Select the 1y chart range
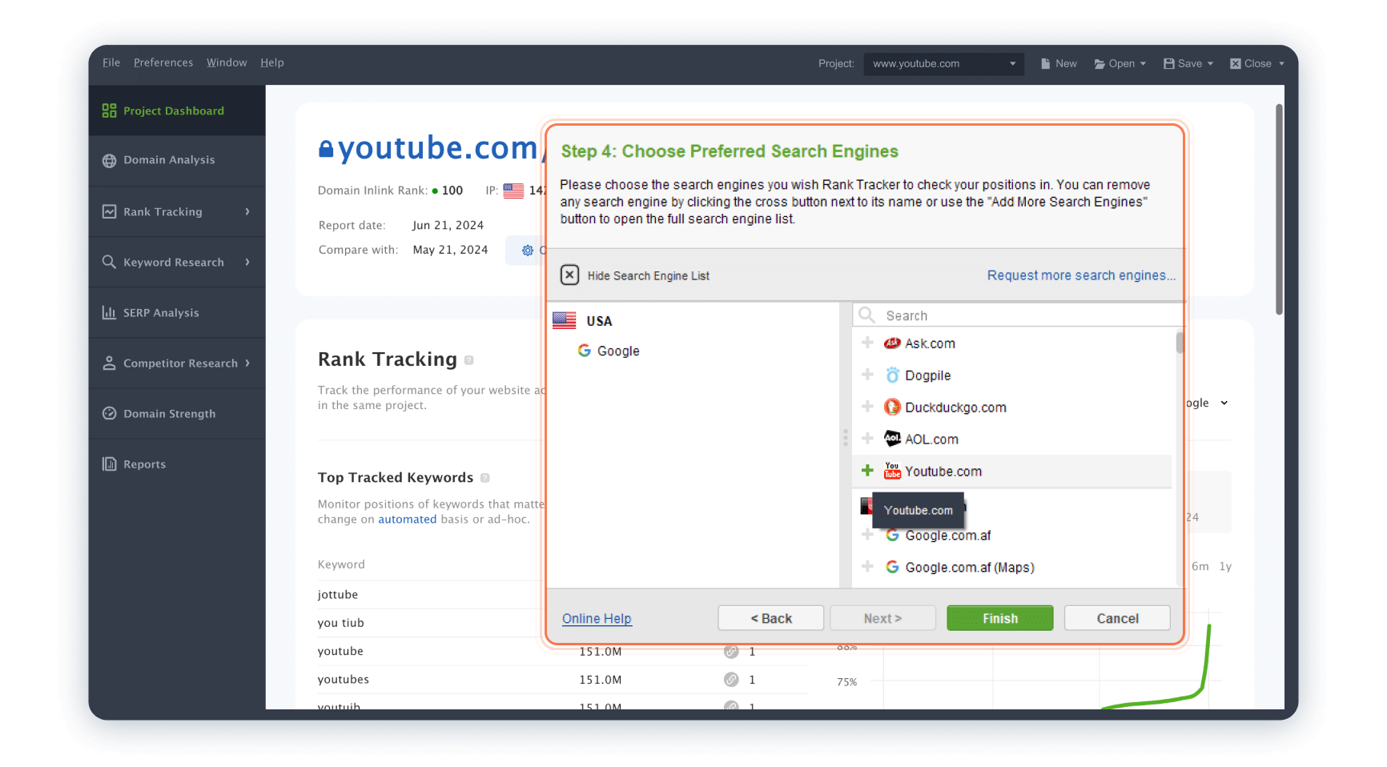The image size is (1387, 767). coord(1225,566)
